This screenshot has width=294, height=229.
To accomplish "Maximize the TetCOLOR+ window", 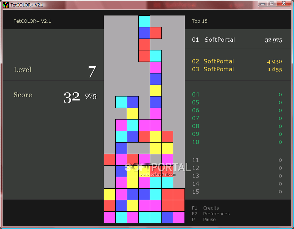I will point(272,3).
